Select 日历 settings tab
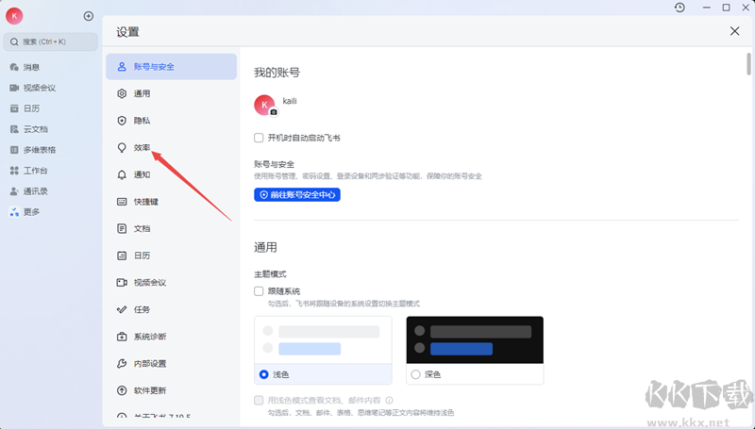Viewport: 755px width, 429px height. click(x=172, y=255)
